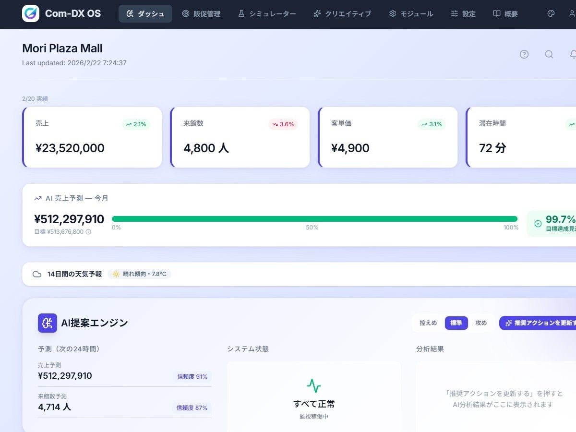Select the 控えめ mode option
Image resolution: width=576 pixels, height=432 pixels.
click(428, 323)
